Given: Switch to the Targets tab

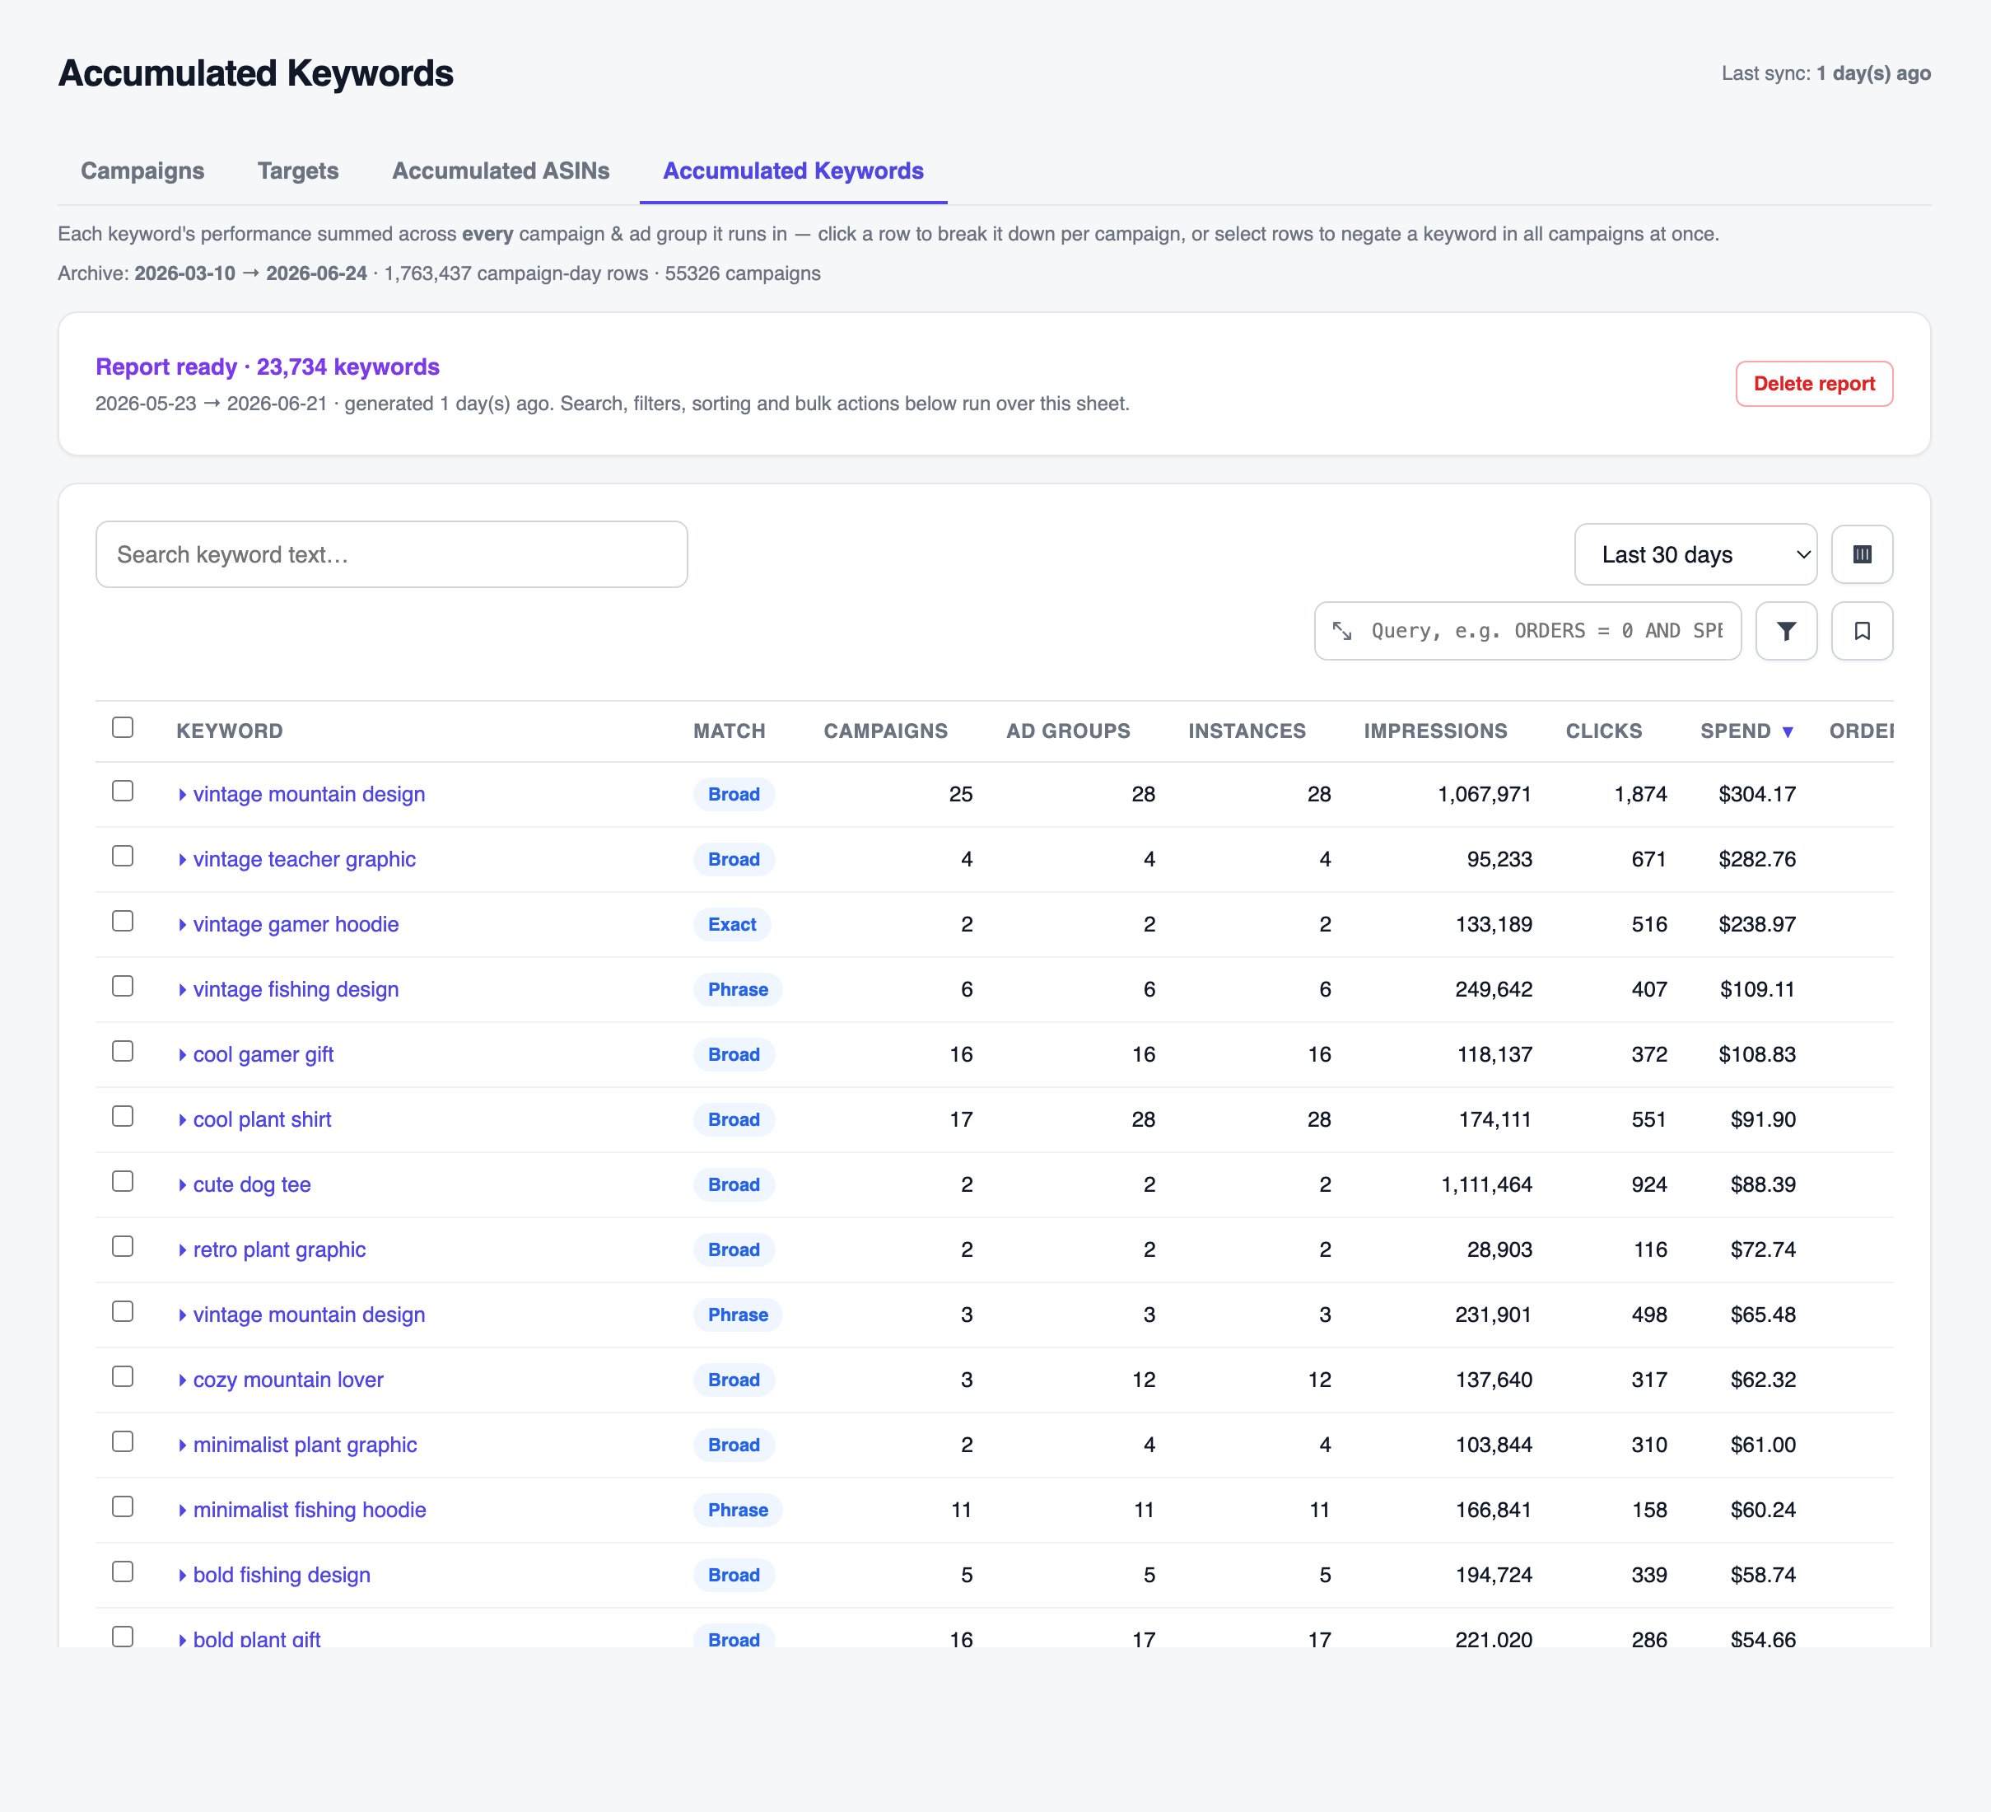Looking at the screenshot, I should pos(297,171).
